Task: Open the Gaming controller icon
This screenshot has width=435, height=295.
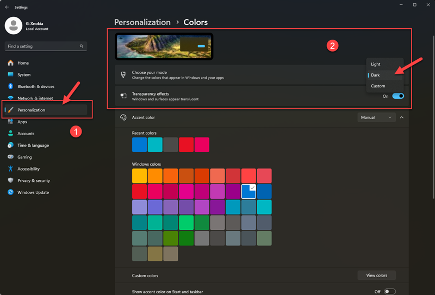Action: (x=10, y=156)
